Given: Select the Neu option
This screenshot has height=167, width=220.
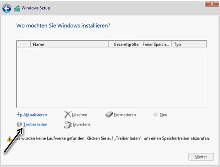Looking at the screenshot, I should click(164, 115).
